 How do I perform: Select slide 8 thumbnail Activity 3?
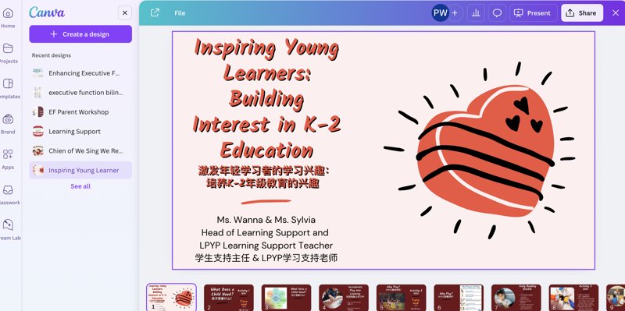(573, 297)
